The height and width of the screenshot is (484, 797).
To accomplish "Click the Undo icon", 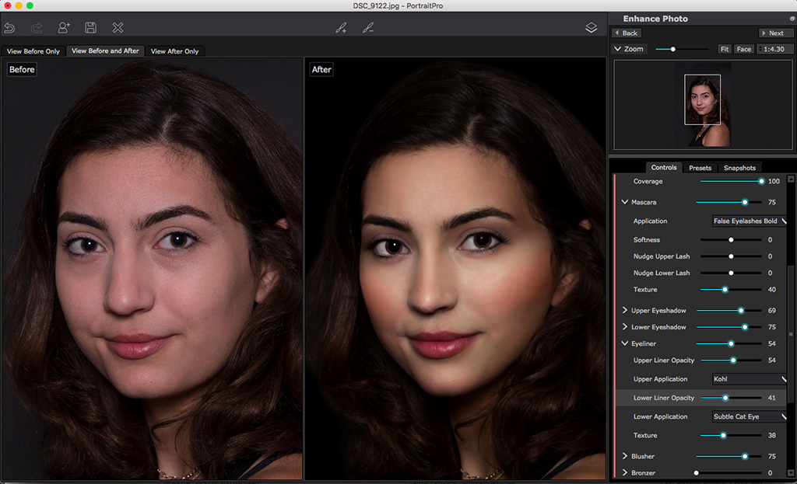I will 9,27.
